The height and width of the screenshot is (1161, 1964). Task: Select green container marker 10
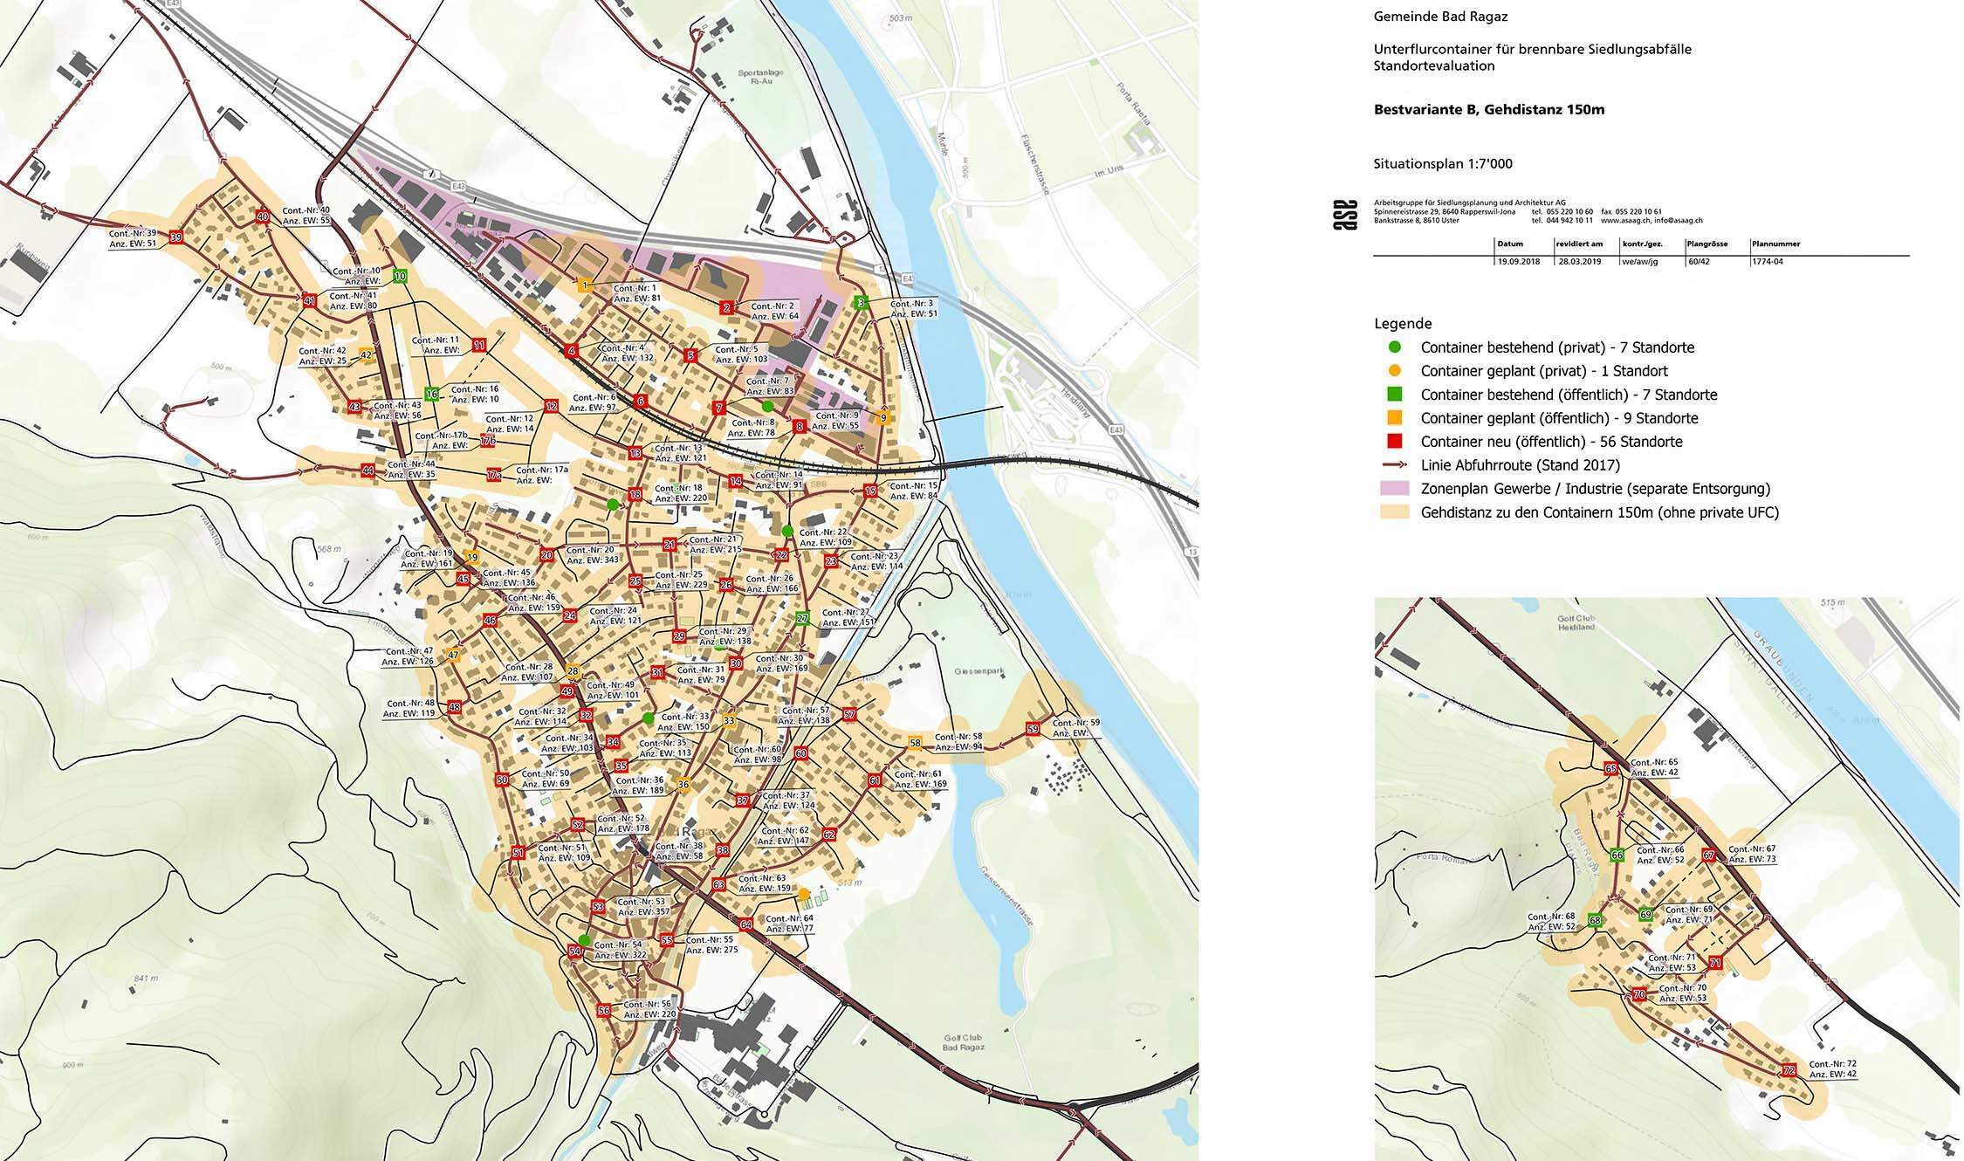pos(401,277)
